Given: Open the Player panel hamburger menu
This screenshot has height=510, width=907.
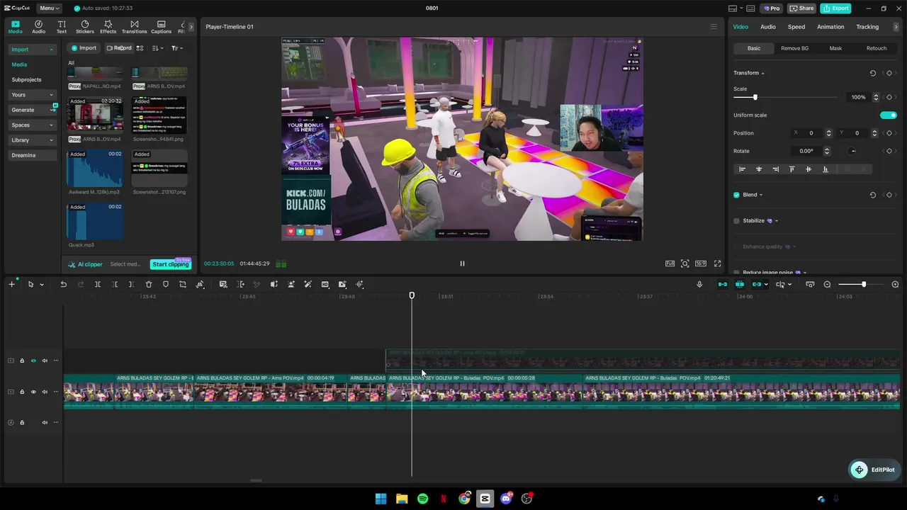Looking at the screenshot, I should pyautogui.click(x=714, y=27).
